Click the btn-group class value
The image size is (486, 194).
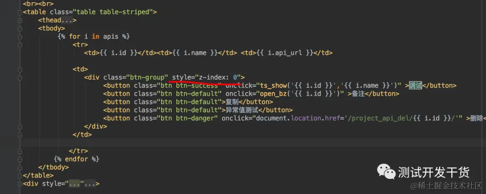click(x=147, y=77)
